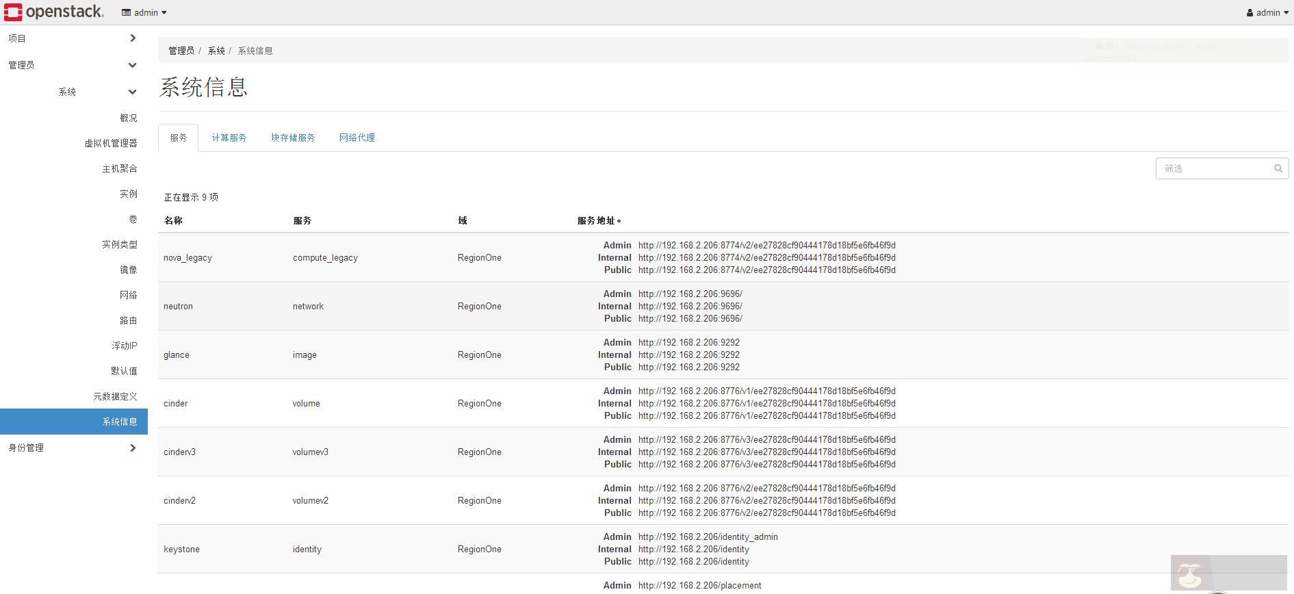Image resolution: width=1294 pixels, height=594 pixels.
Task: Click the network service cell
Action: click(x=308, y=307)
